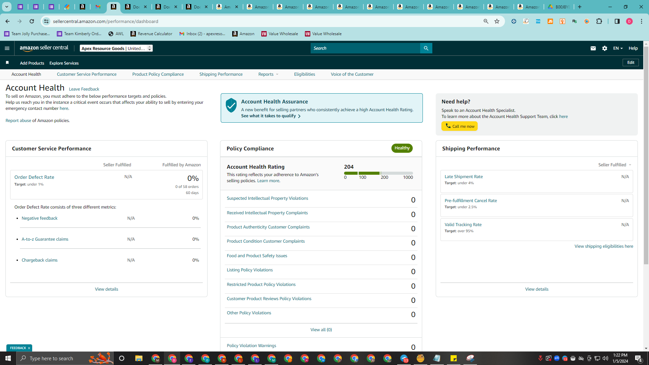Expand See what it takes to qualify
The height and width of the screenshot is (365, 649).
(271, 116)
